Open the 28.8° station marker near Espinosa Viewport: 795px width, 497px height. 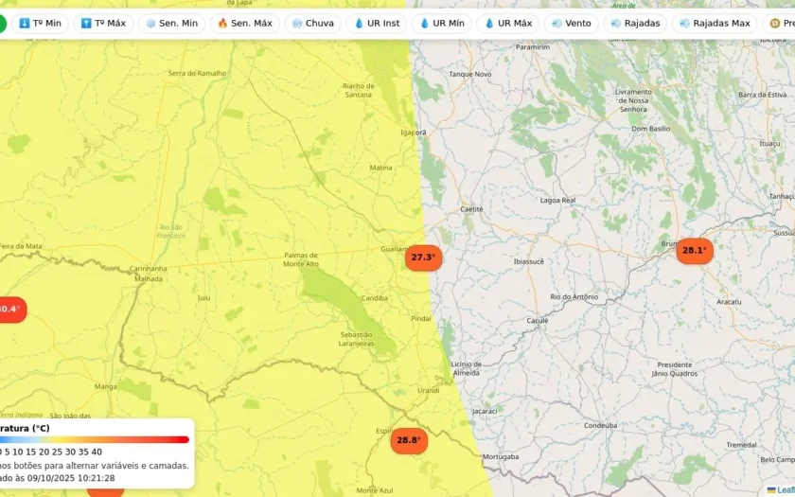click(409, 440)
